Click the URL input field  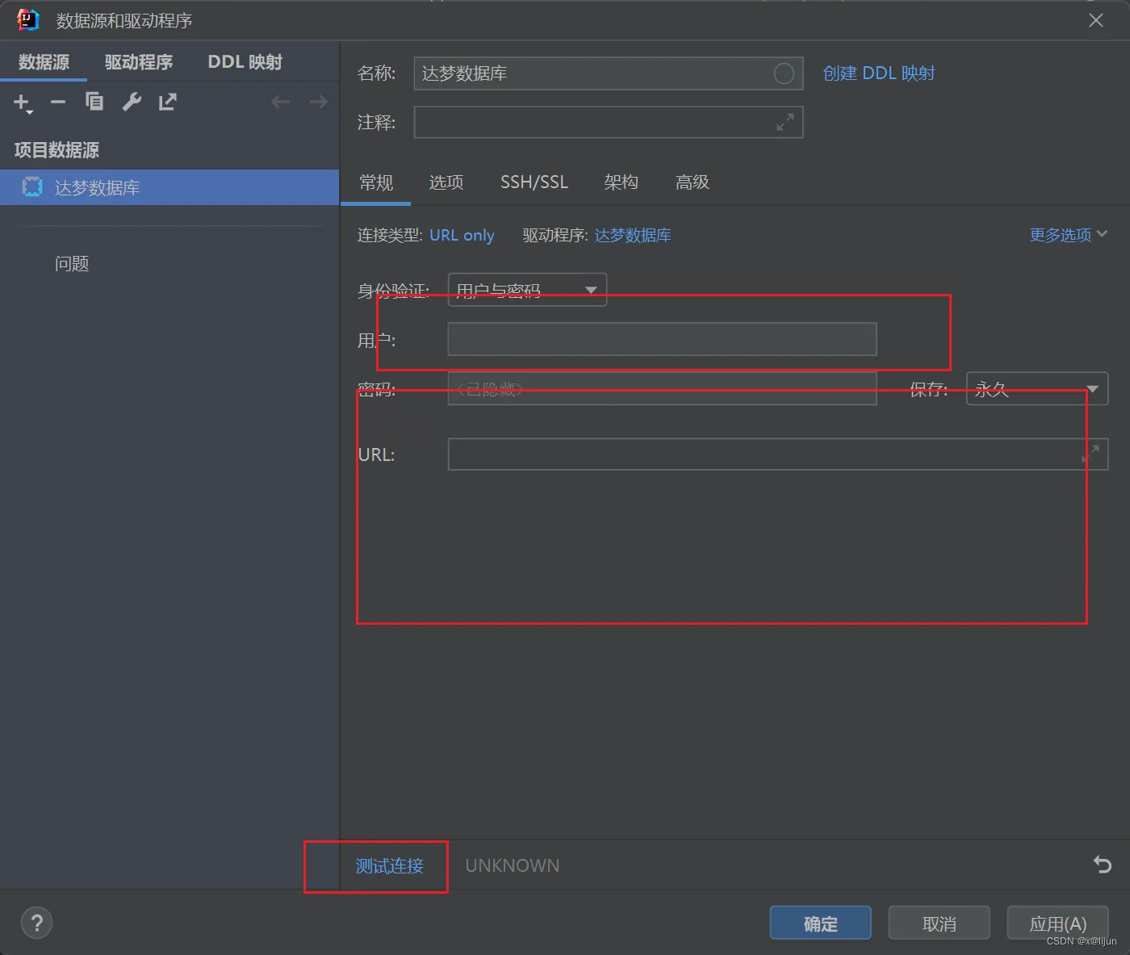point(778,454)
